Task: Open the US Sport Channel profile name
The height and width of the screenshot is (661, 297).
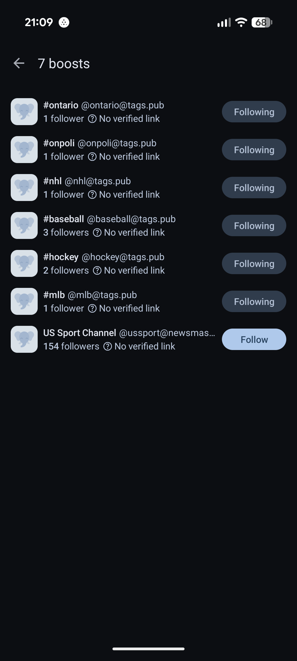Action: [x=80, y=333]
